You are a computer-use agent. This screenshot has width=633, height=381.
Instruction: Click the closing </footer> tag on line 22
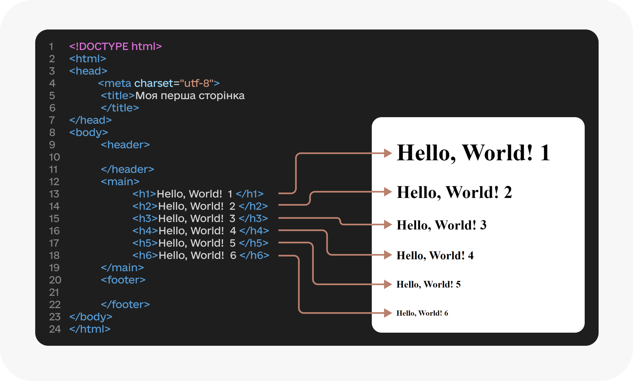pyautogui.click(x=125, y=305)
